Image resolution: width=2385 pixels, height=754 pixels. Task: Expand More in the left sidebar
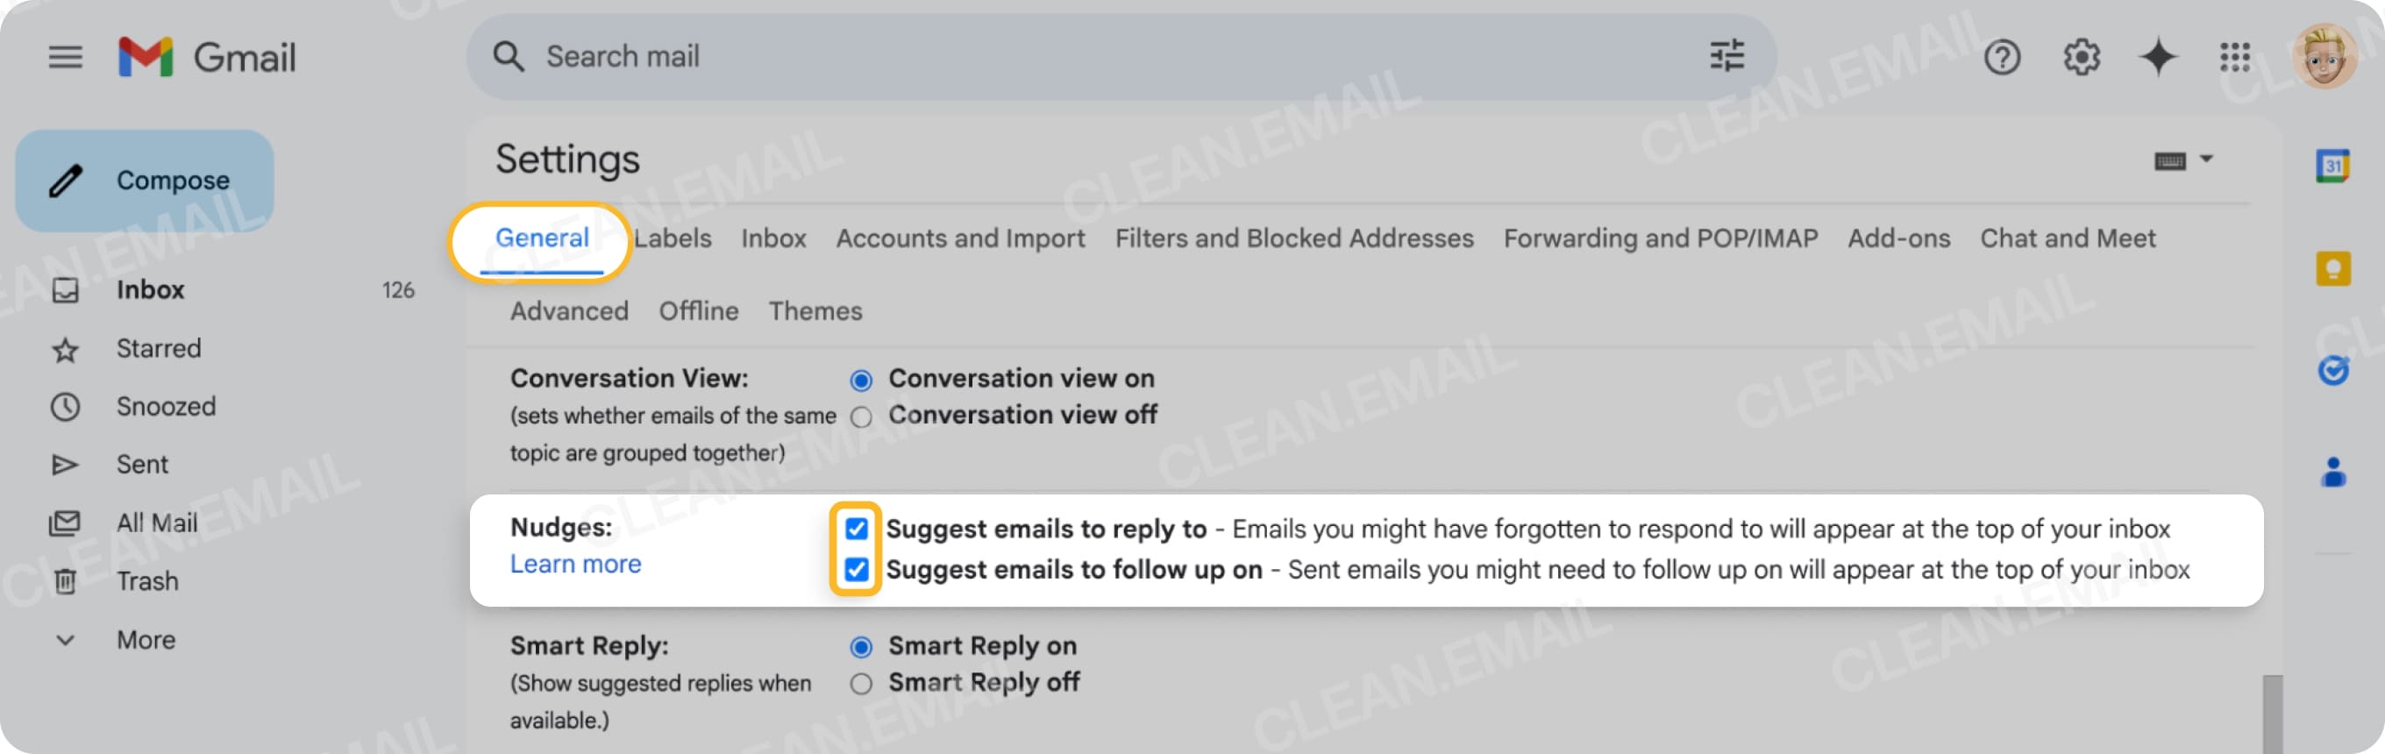pyautogui.click(x=146, y=639)
